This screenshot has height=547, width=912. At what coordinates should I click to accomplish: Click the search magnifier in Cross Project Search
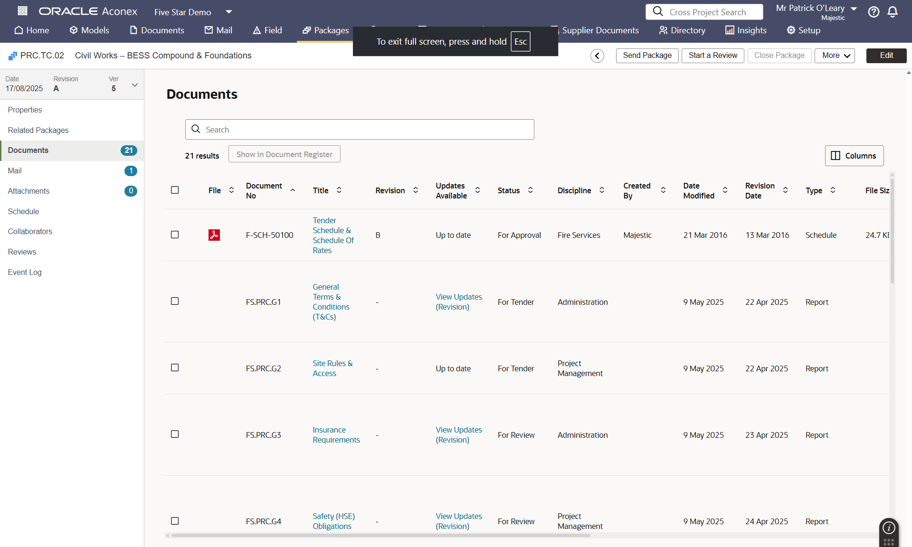[x=658, y=11]
